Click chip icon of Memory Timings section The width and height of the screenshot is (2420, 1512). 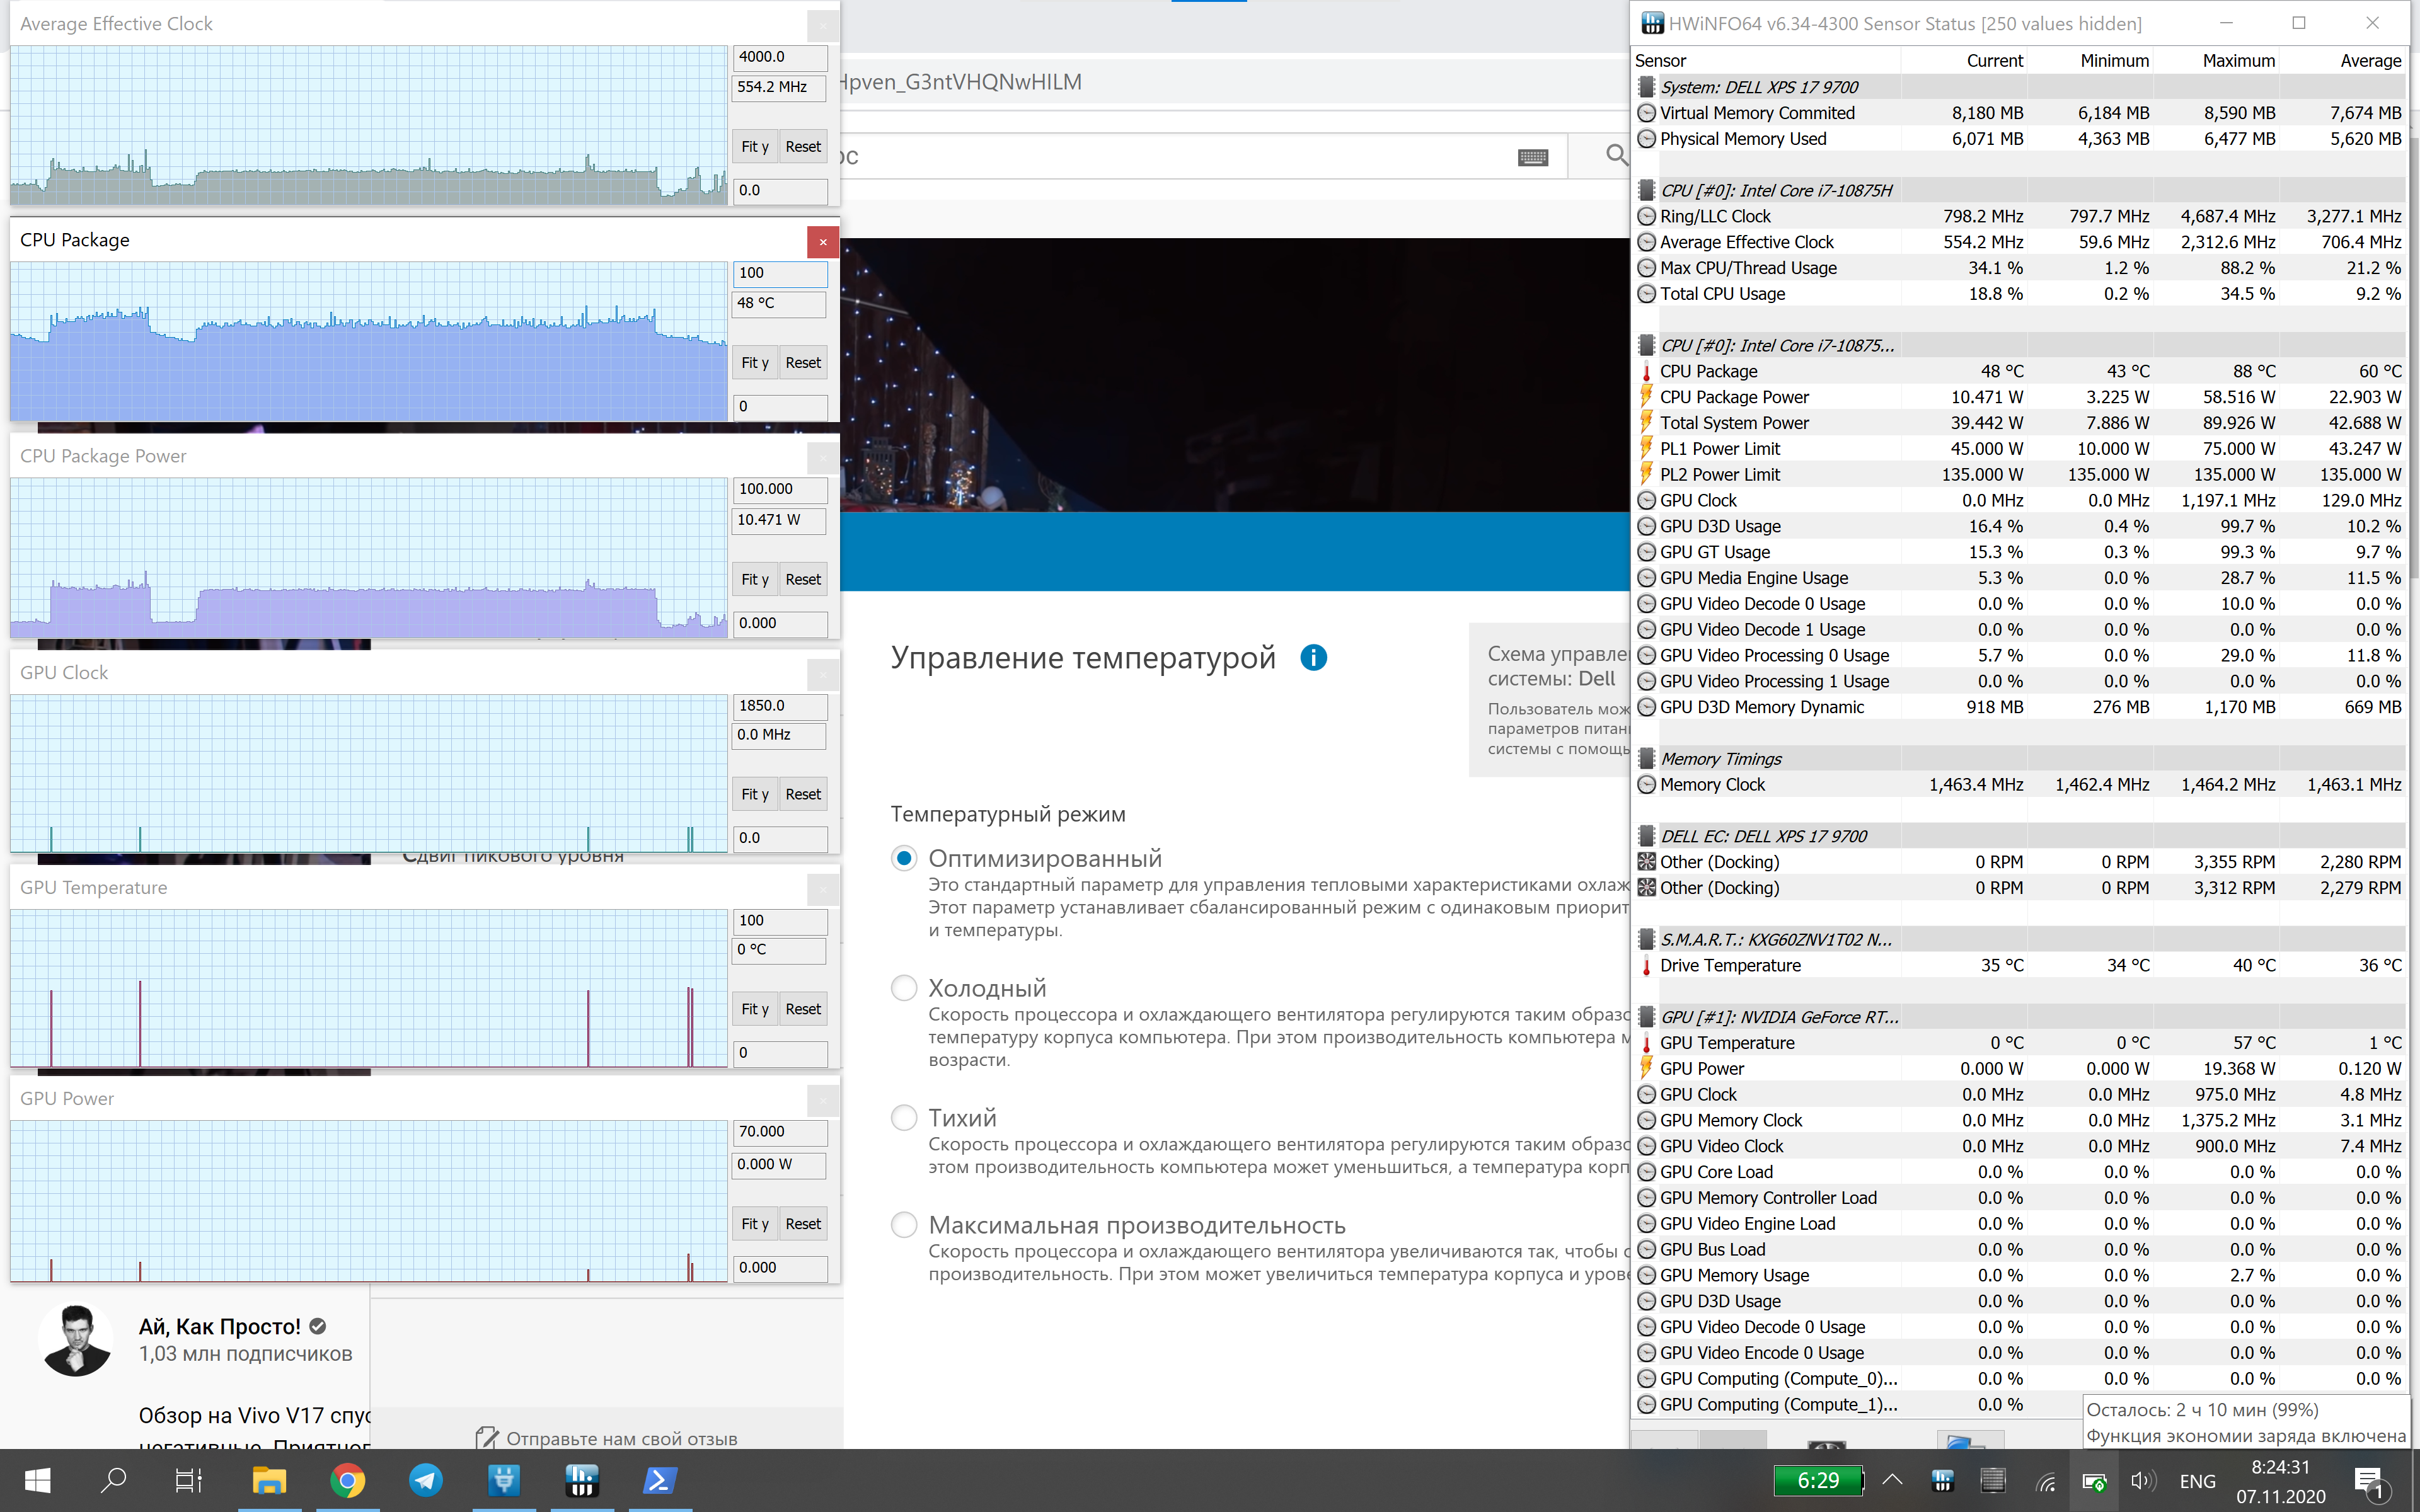(1646, 759)
